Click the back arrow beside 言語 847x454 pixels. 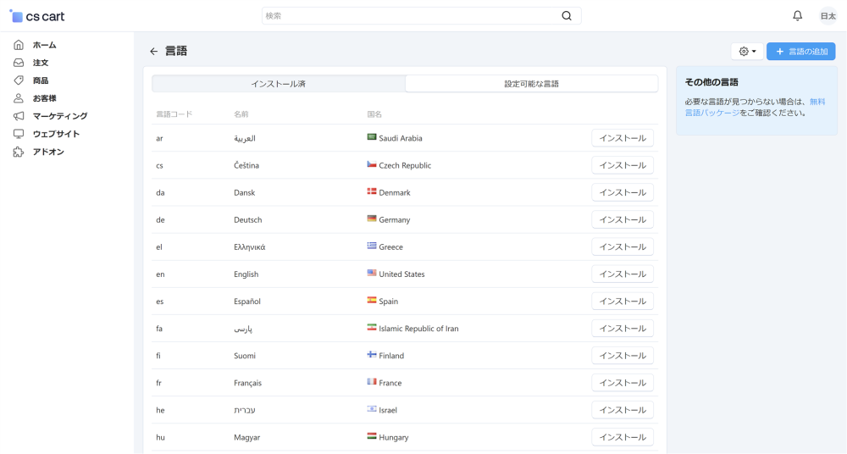point(153,52)
